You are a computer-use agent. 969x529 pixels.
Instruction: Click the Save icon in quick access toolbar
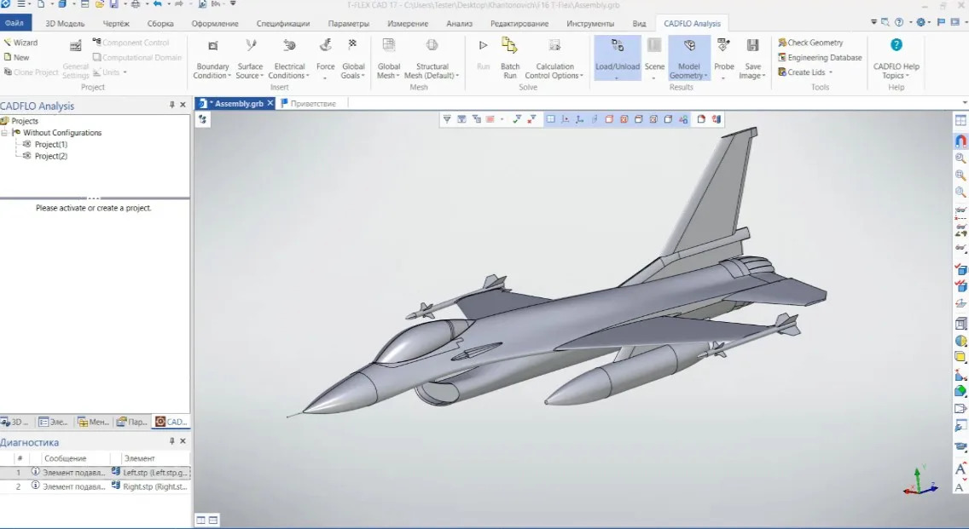point(114,4)
